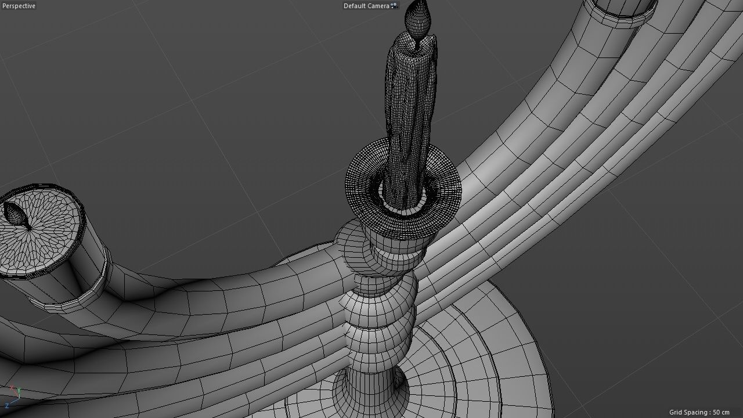Click the 'Perspective' viewport label
This screenshot has height=418, width=743.
tap(19, 6)
